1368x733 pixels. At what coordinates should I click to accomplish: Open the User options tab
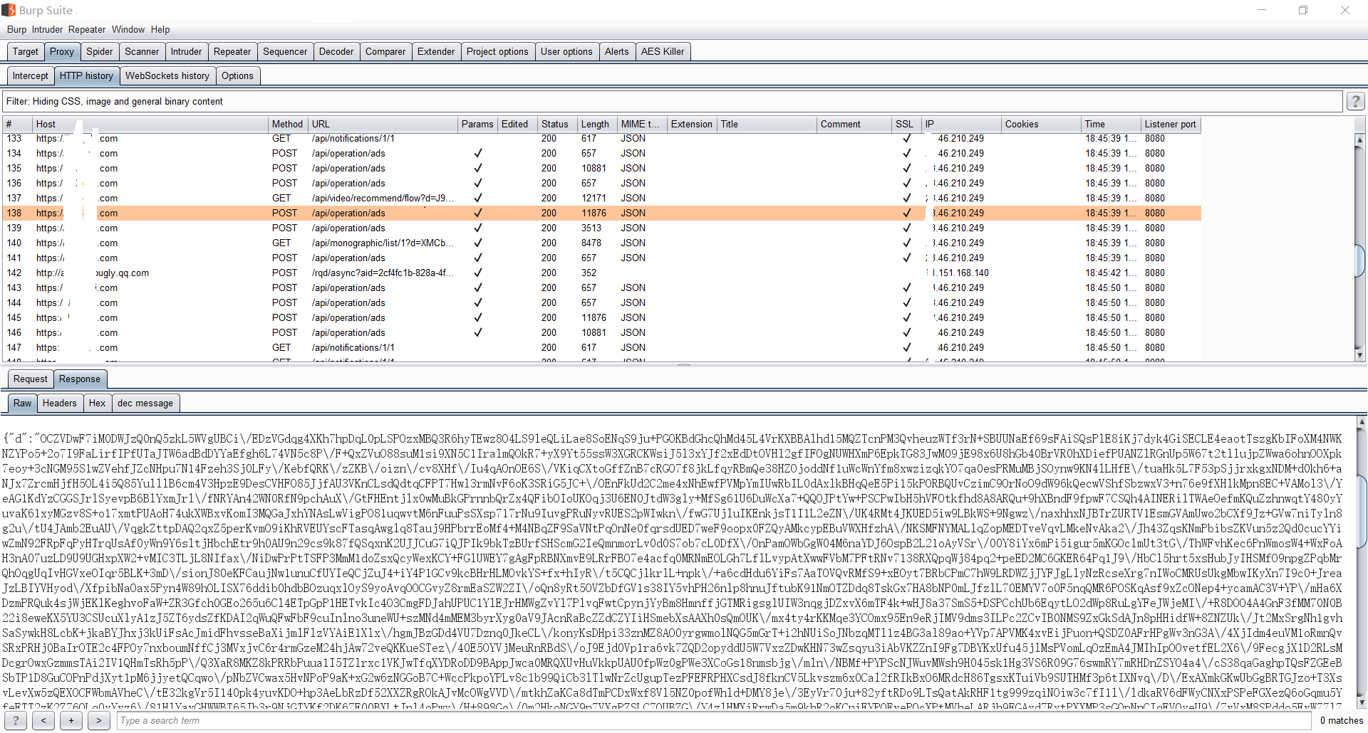point(566,52)
